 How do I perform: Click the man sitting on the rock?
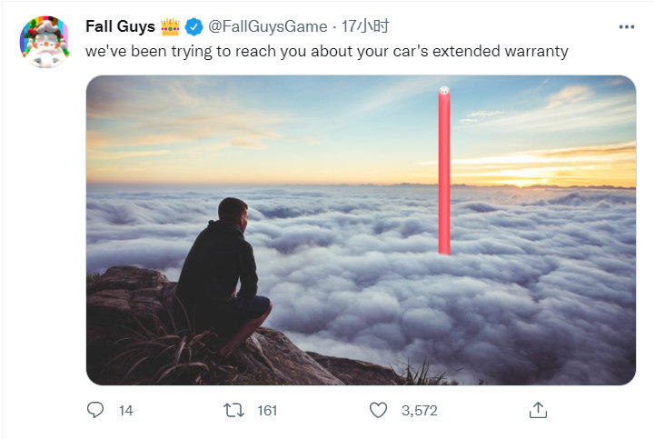[x=223, y=276]
